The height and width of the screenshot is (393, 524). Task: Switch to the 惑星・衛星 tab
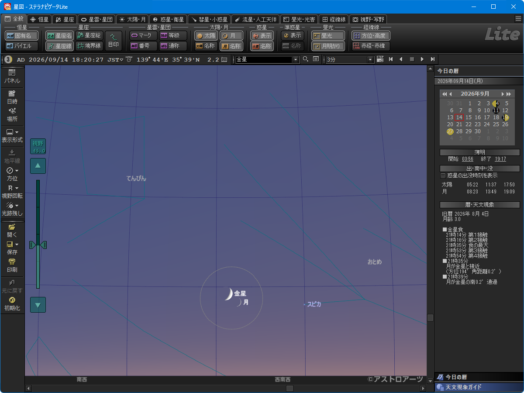168,19
